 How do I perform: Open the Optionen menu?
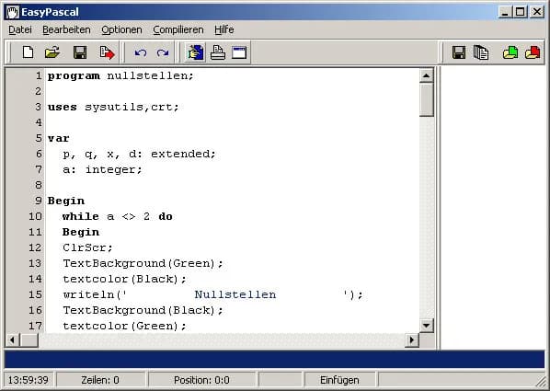click(x=121, y=29)
